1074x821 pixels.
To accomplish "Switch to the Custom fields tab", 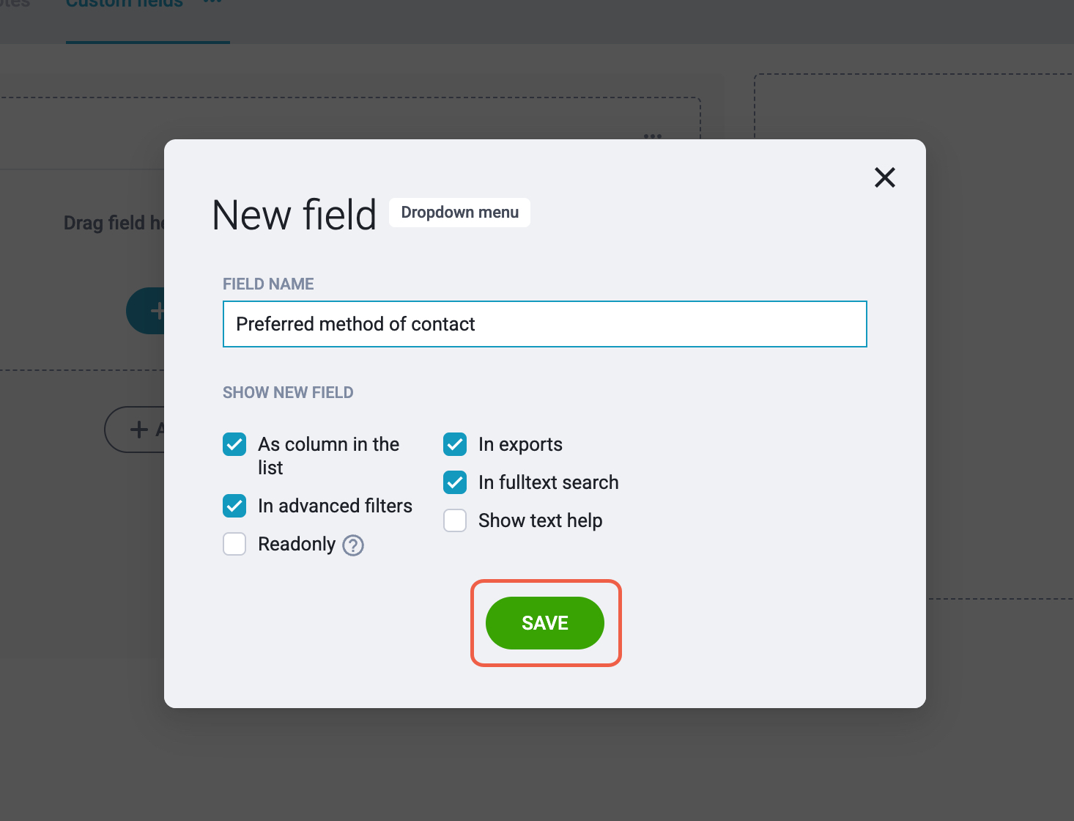I will click(x=125, y=4).
